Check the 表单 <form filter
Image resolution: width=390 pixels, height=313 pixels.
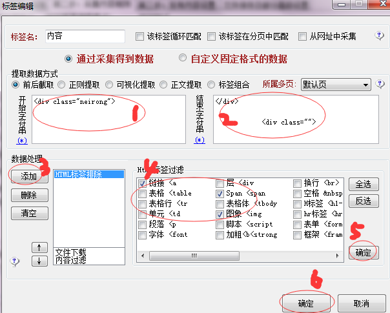297,225
